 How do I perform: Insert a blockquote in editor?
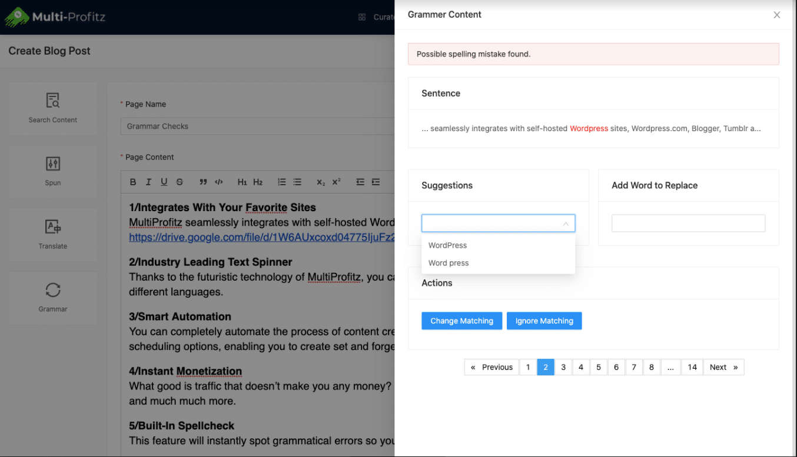203,182
